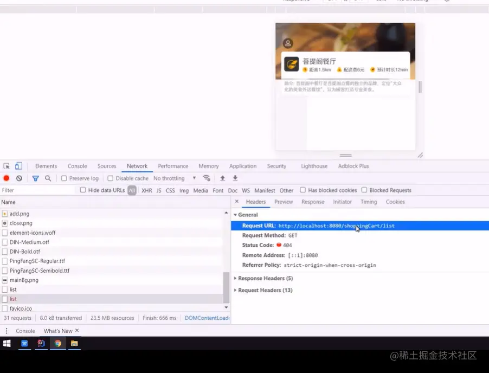Export HAR file download arrow
Image resolution: width=489 pixels, height=373 pixels.
pos(235,178)
